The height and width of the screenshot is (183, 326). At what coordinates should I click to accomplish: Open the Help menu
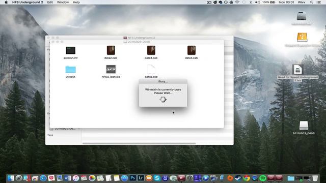(76, 2)
